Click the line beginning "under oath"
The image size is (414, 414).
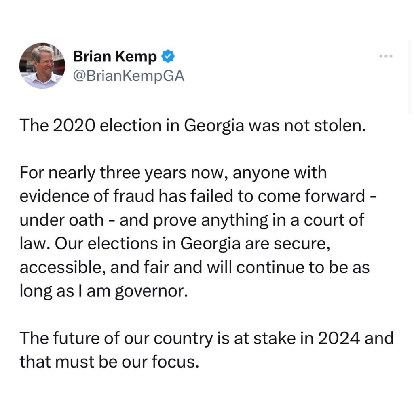coord(192,220)
